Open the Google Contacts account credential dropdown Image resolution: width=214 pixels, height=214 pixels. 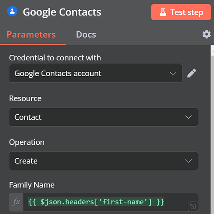(95, 73)
